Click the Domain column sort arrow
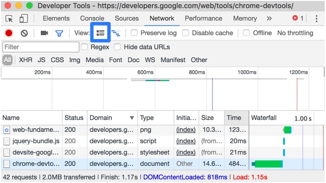 click(132, 118)
